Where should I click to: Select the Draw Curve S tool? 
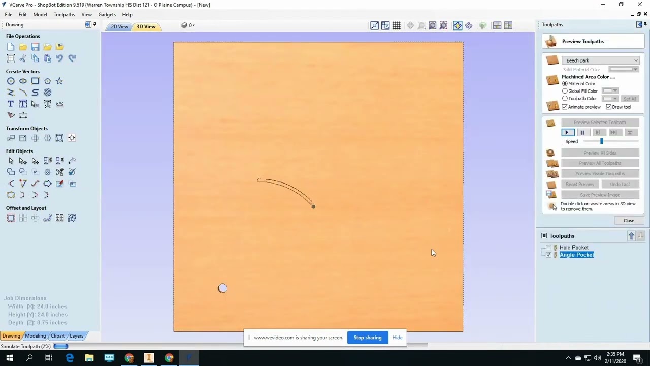(x=35, y=93)
